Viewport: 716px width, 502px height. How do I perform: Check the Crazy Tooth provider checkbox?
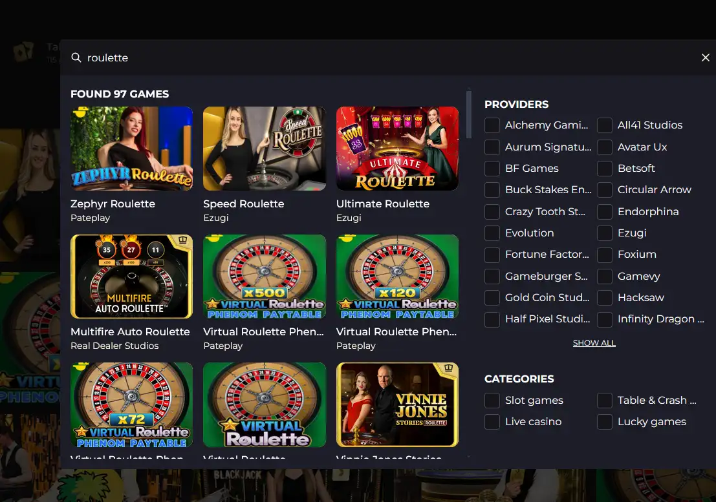492,211
